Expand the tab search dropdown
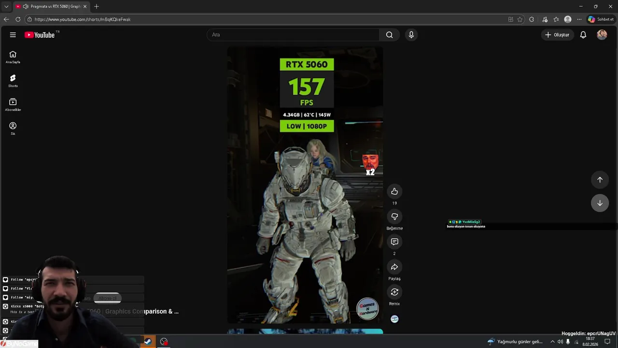 (x=6, y=6)
